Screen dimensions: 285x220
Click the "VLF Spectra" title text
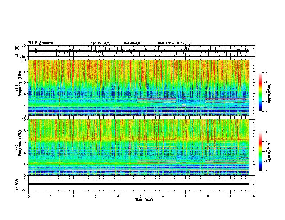coord(41,43)
